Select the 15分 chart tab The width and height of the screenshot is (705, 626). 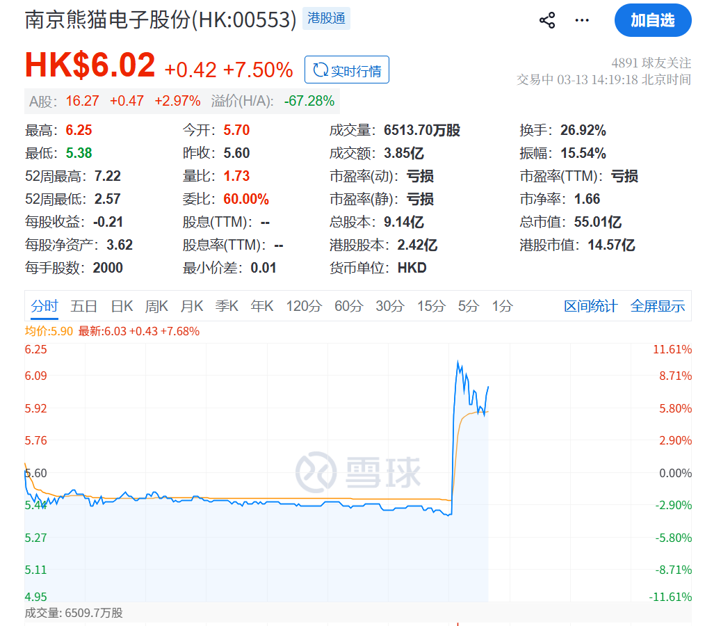(430, 306)
